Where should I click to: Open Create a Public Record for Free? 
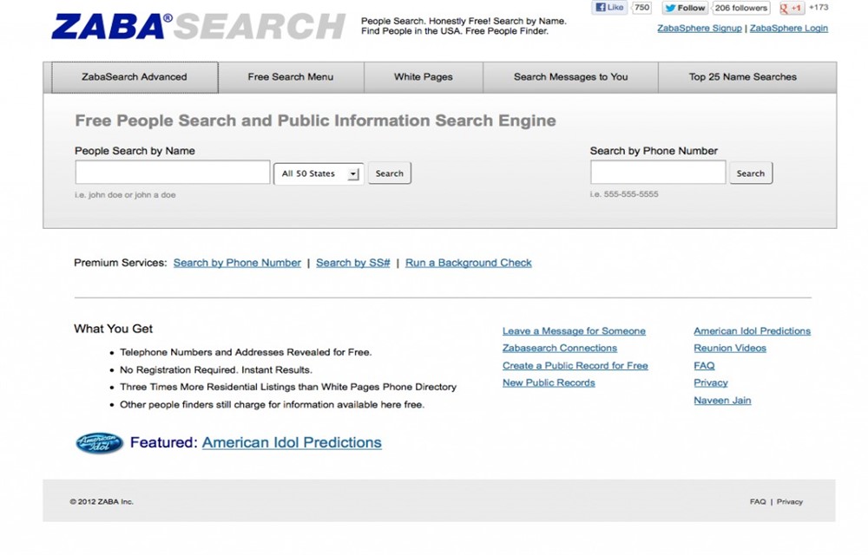pyautogui.click(x=575, y=366)
